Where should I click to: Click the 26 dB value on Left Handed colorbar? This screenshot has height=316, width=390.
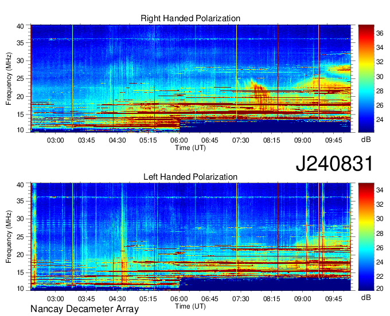coord(380,247)
